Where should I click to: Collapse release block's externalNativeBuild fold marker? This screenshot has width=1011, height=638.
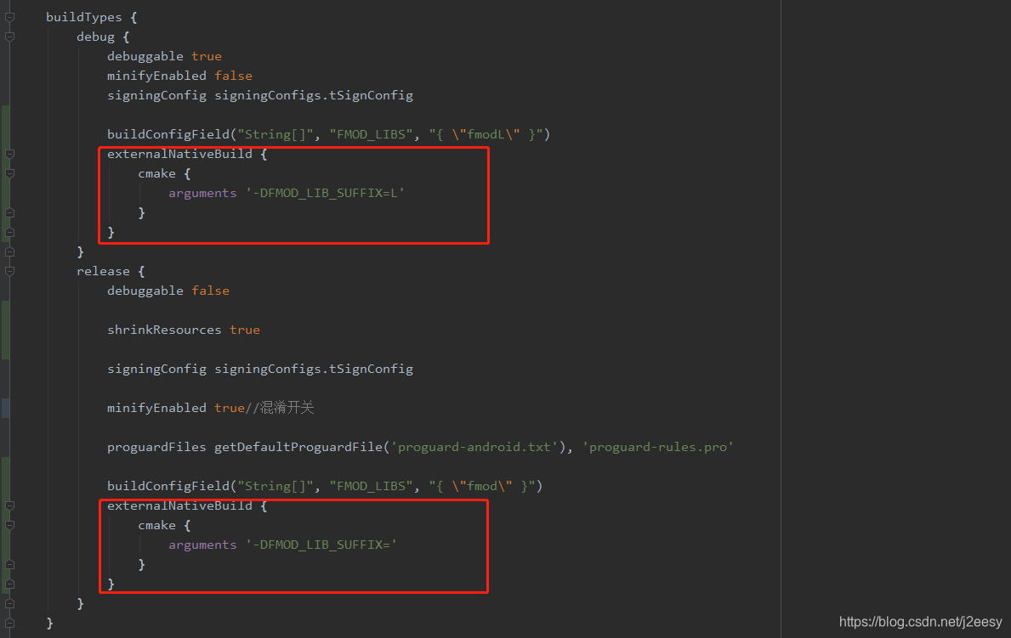9,505
